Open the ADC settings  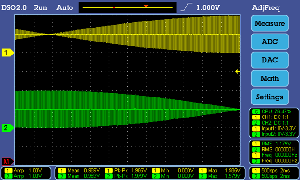click(x=270, y=42)
